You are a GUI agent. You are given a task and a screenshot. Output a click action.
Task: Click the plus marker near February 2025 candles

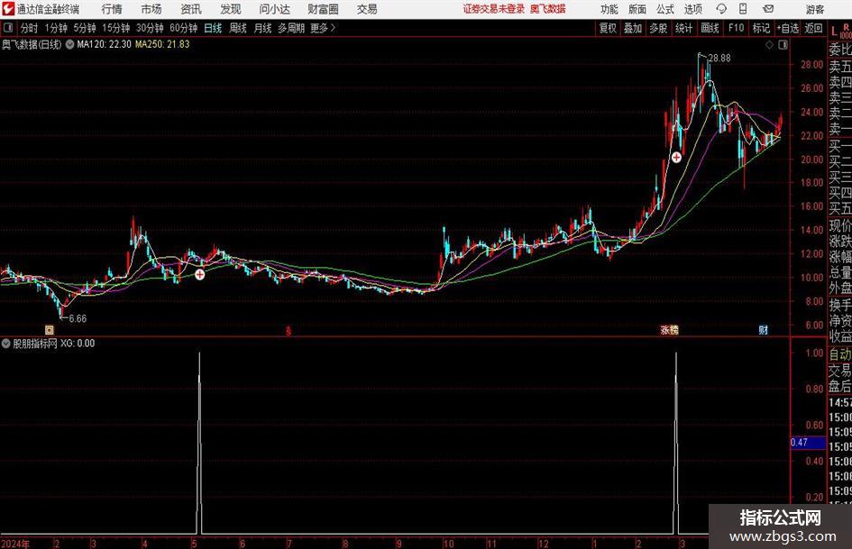(x=676, y=157)
